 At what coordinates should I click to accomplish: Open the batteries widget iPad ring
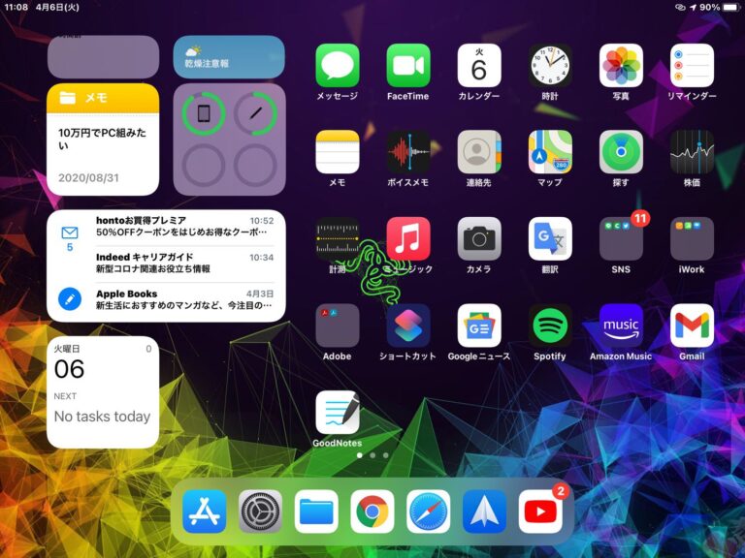[x=204, y=114]
